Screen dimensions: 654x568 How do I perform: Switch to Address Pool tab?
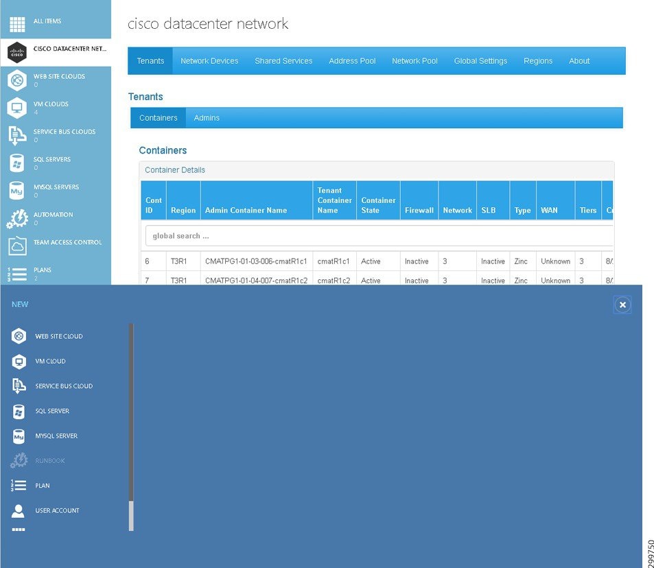[x=352, y=61]
